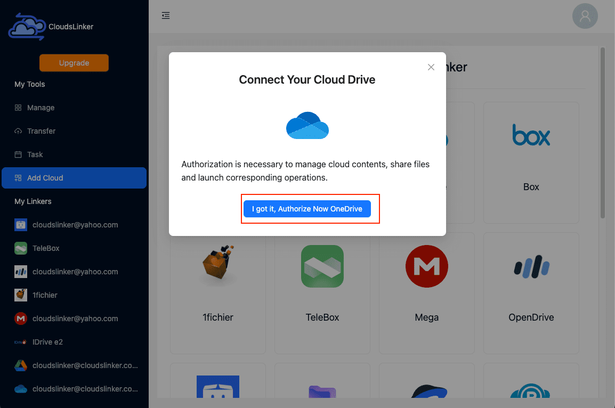Click the Add Cloud sidebar icon

pos(18,178)
